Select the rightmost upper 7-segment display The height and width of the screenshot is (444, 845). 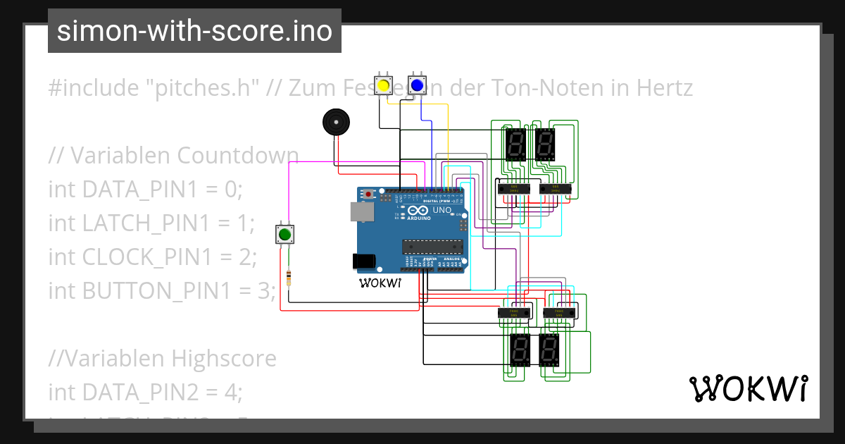click(x=546, y=144)
